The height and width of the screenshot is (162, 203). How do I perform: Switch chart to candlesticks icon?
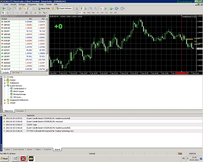(81, 8)
